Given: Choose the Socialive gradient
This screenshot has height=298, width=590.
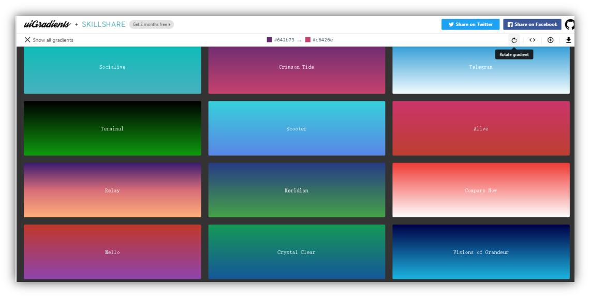Looking at the screenshot, I should point(112,70).
